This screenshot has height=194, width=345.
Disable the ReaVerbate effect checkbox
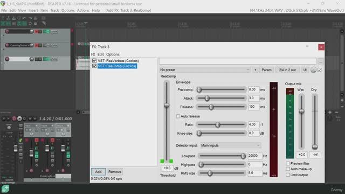tap(94, 61)
